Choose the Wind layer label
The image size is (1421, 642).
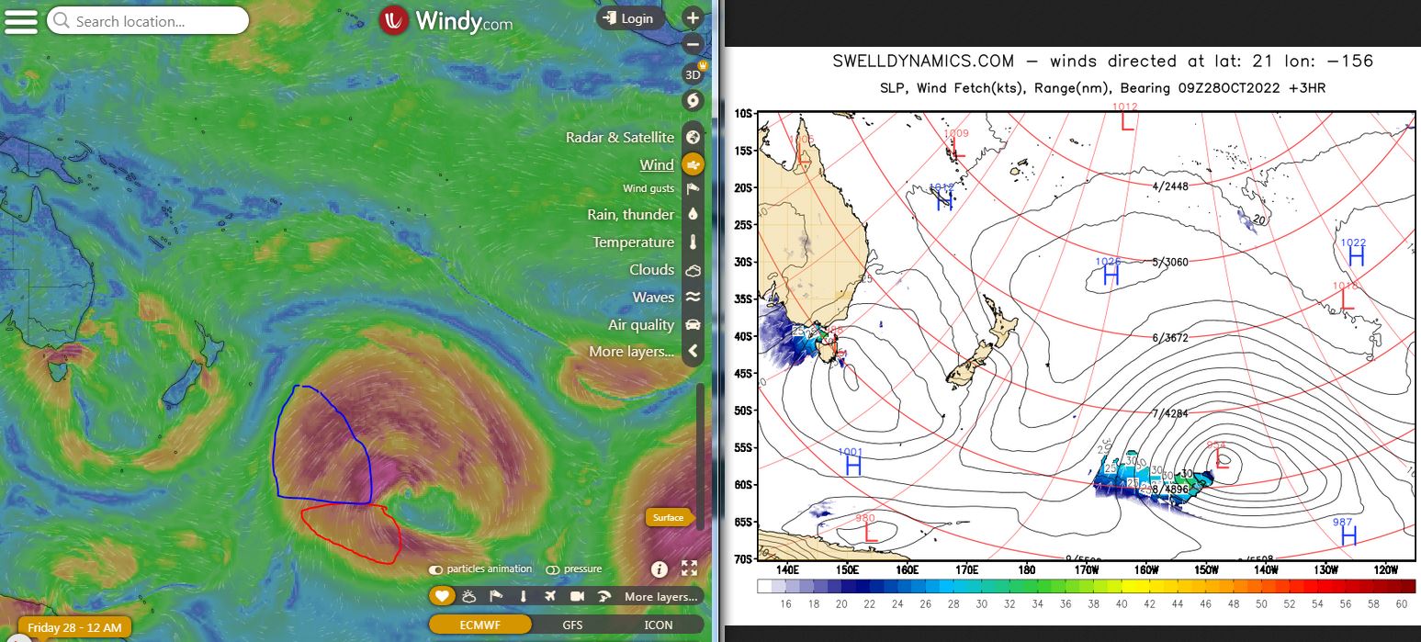tap(657, 164)
